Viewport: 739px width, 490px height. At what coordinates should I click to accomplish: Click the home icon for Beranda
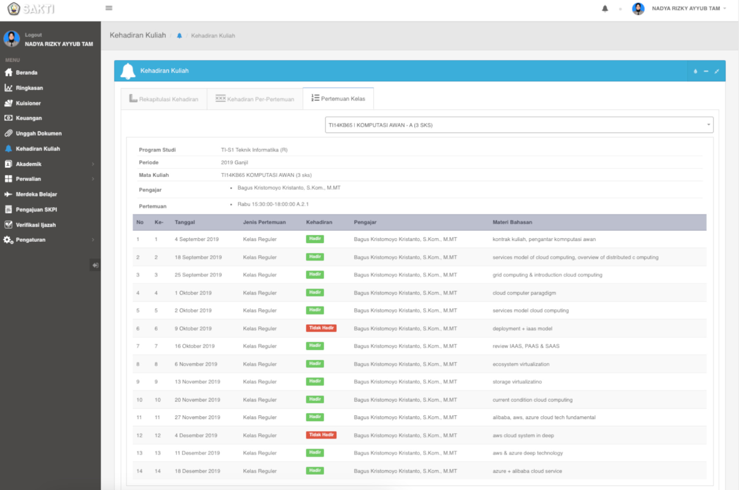pos(9,72)
